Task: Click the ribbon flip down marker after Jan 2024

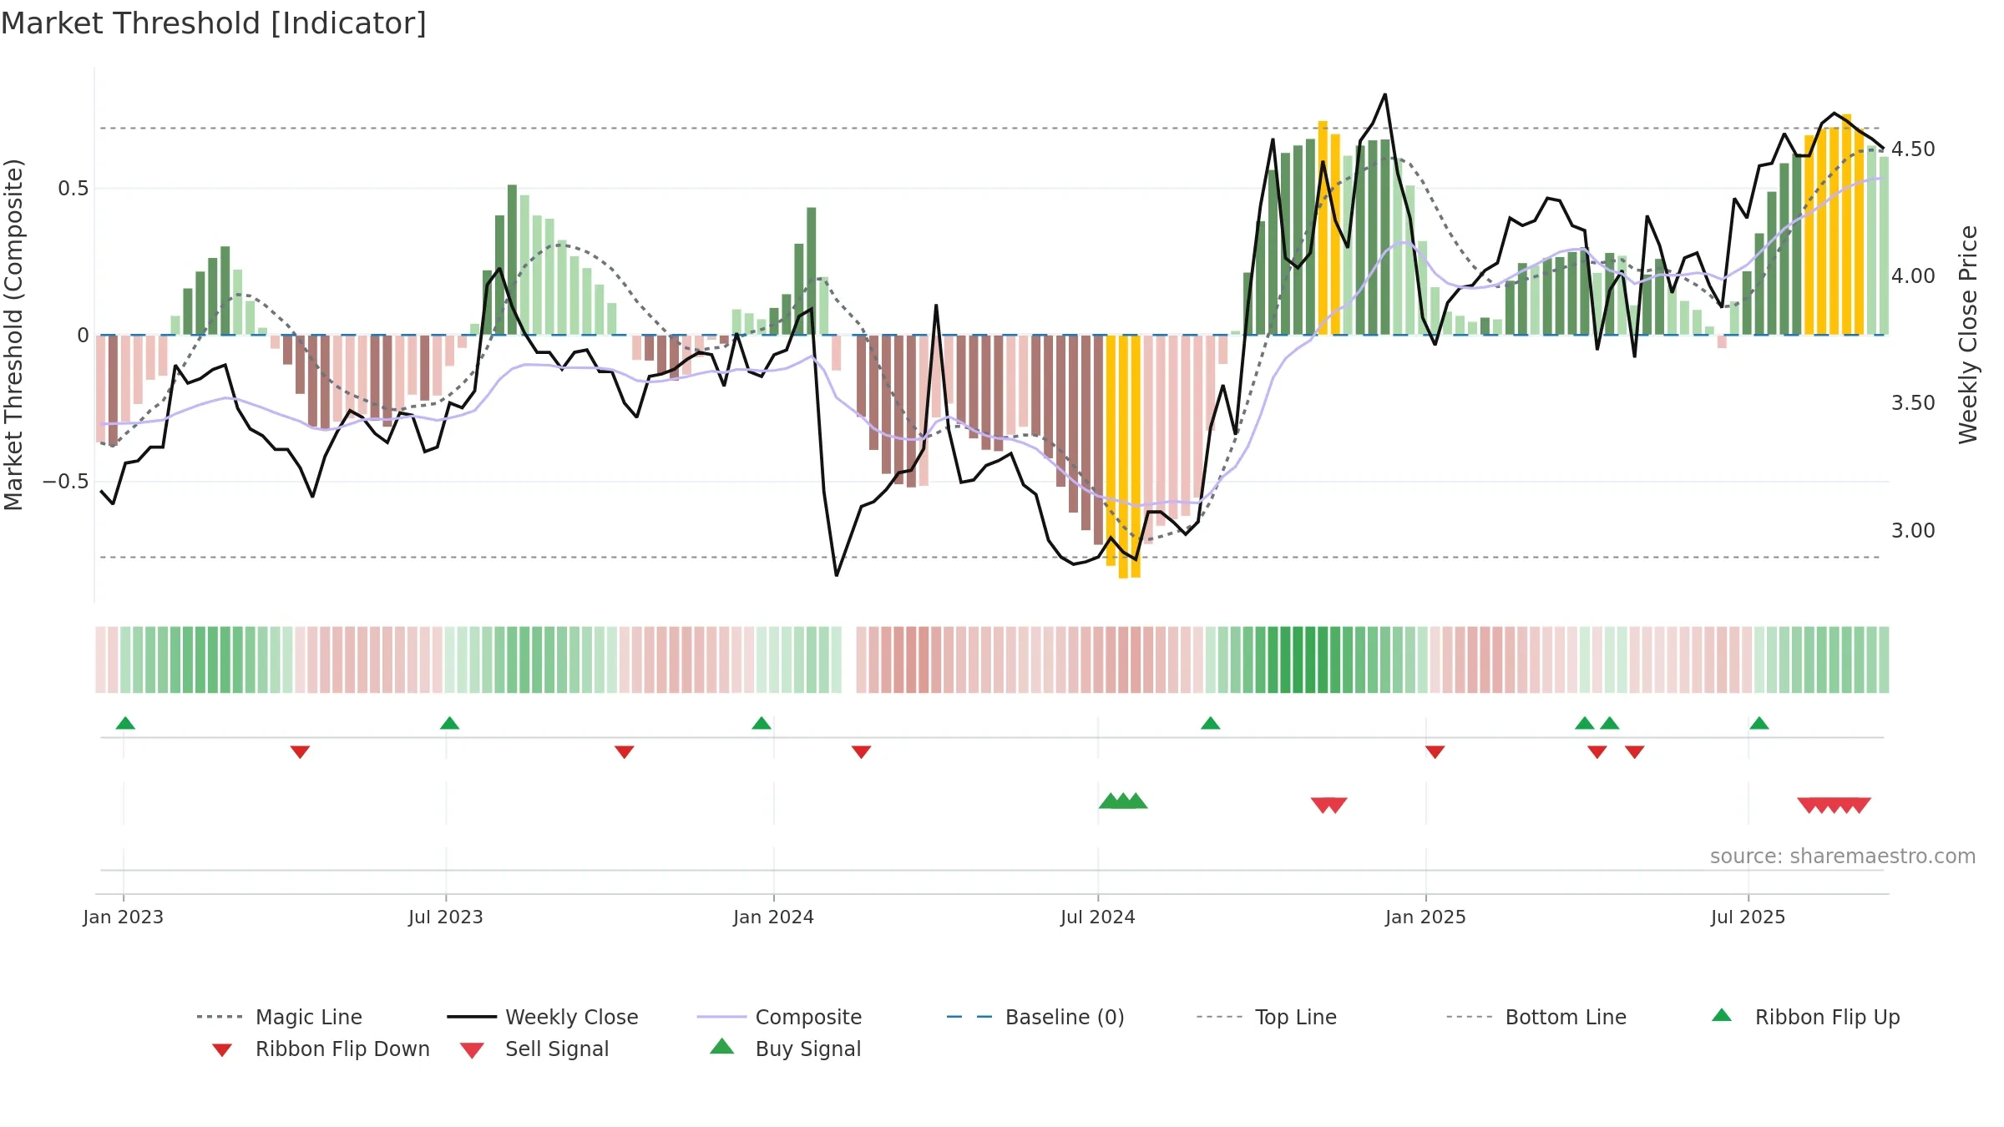Action: point(862,752)
